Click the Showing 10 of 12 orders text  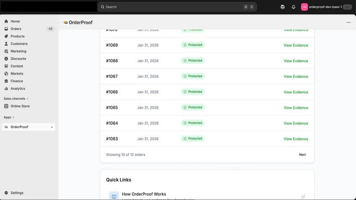(125, 155)
